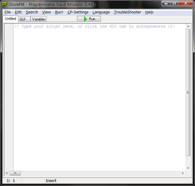Click the horizontal scrollbar right arrow
The height and width of the screenshot is (186, 195).
tap(183, 173)
